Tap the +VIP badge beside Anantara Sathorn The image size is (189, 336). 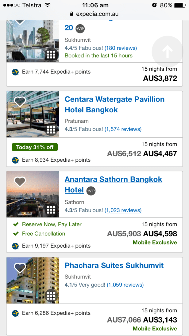(x=91, y=191)
